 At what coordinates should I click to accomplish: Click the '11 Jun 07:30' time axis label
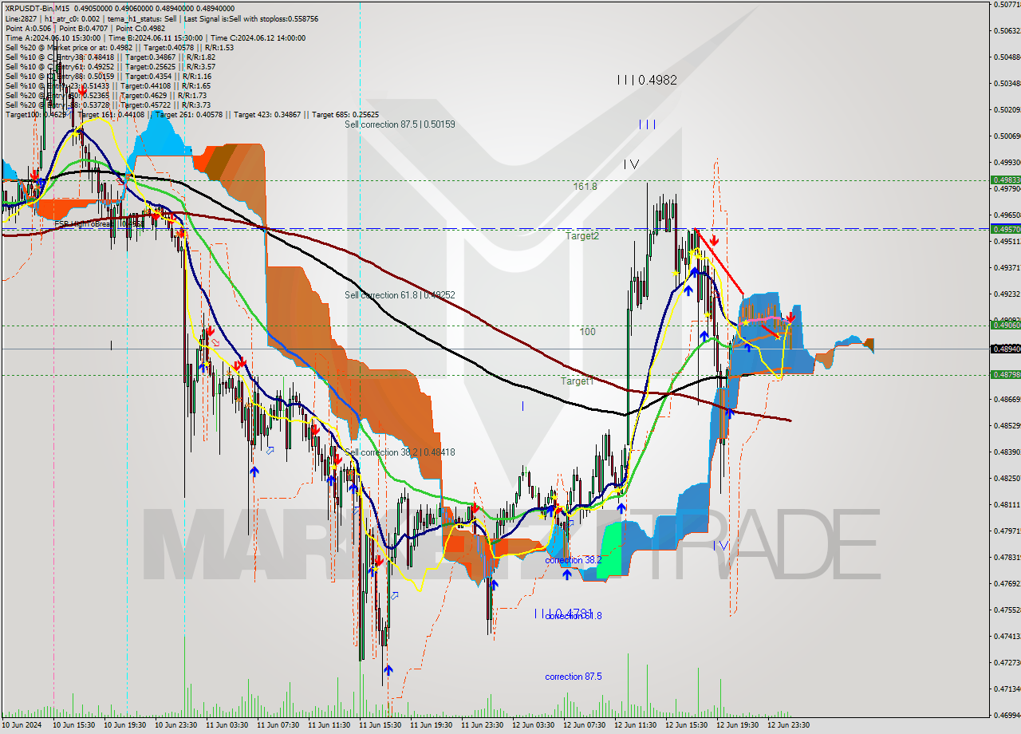(x=278, y=725)
